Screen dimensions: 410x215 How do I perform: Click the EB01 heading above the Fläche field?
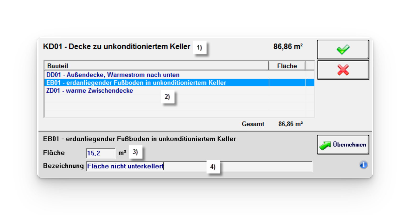(139, 139)
